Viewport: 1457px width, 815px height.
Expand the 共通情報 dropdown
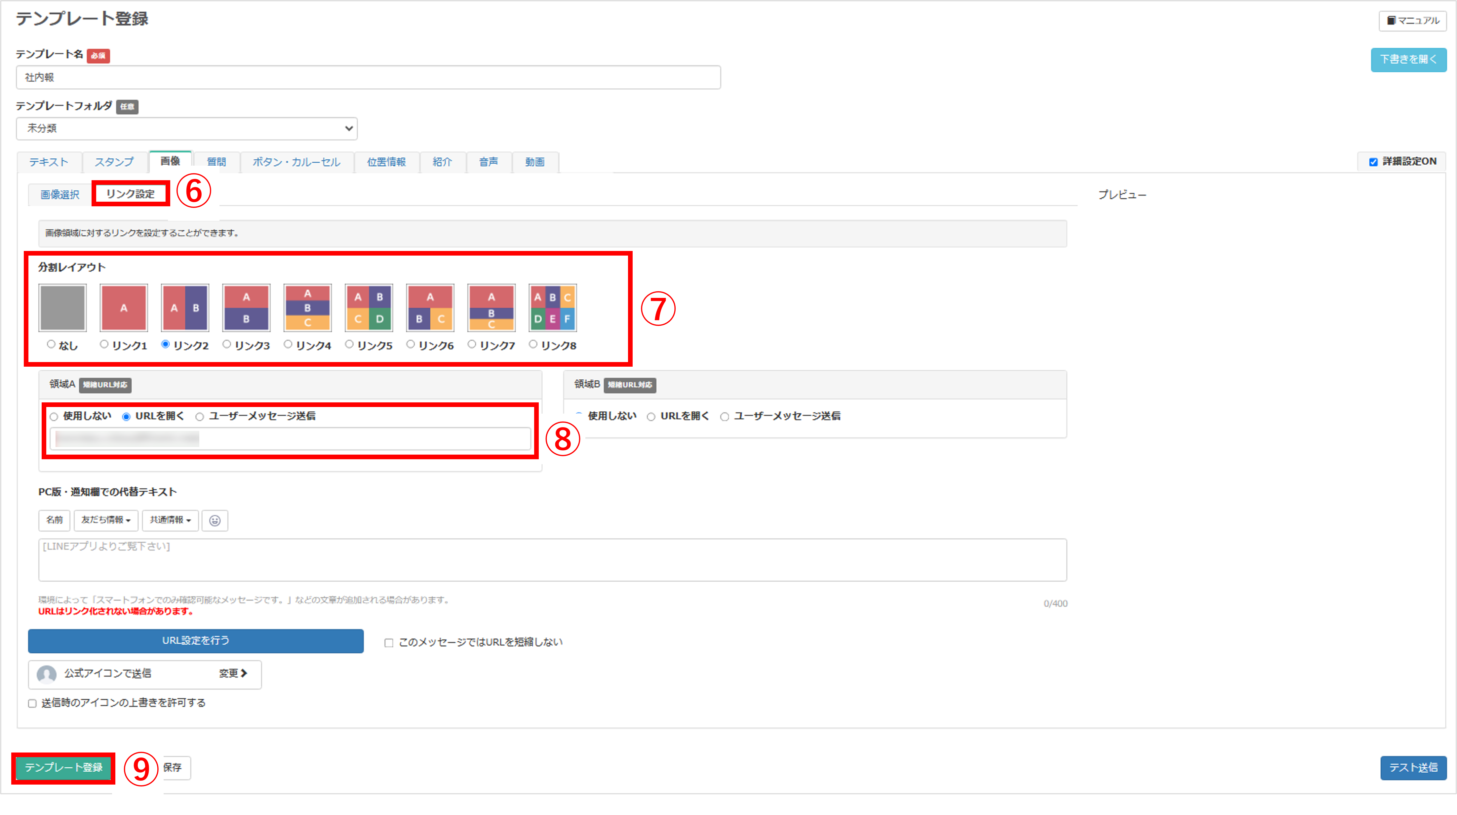170,520
